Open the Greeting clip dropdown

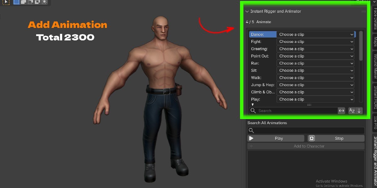tap(315, 49)
